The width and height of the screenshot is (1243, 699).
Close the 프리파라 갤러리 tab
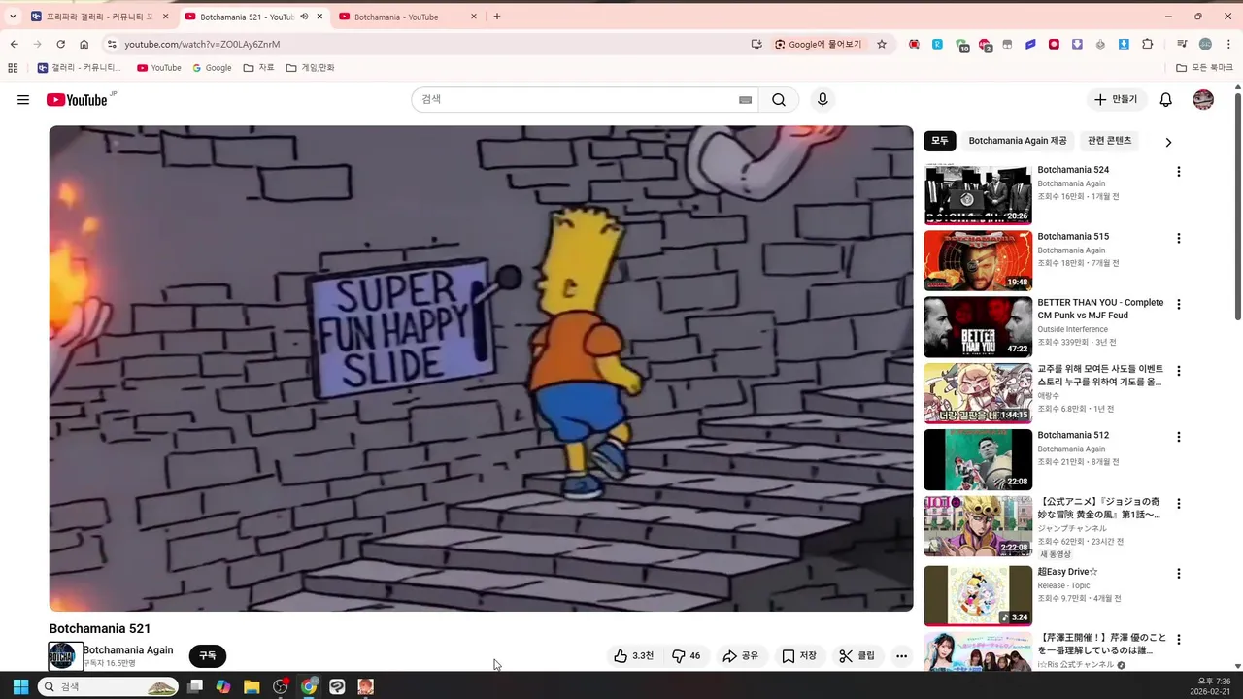165,17
